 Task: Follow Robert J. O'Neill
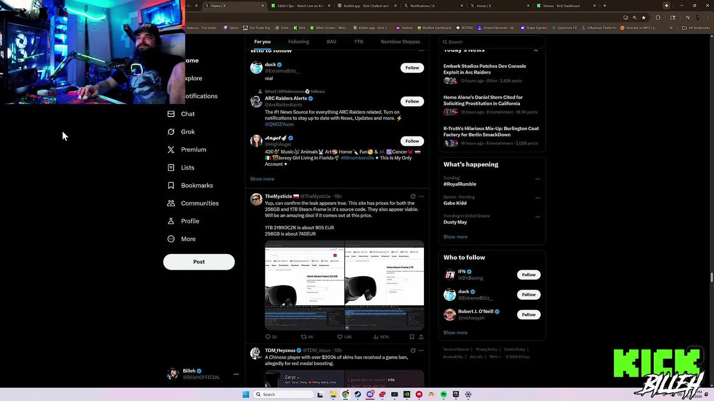(x=529, y=315)
